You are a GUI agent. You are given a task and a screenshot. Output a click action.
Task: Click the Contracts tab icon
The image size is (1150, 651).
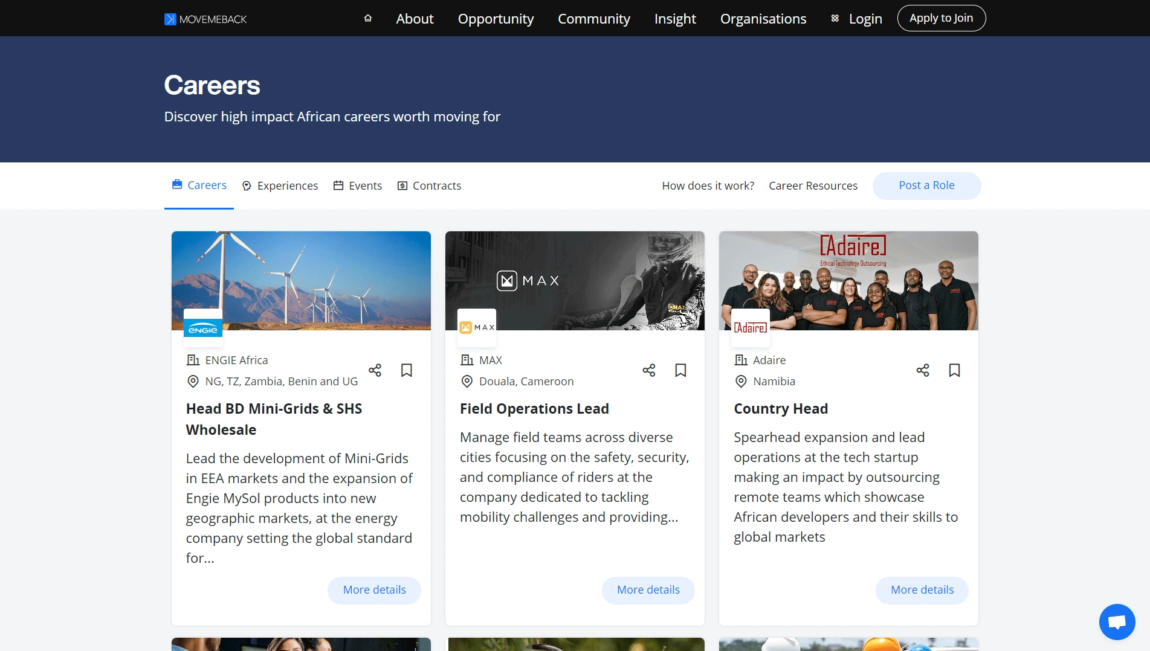[402, 185]
